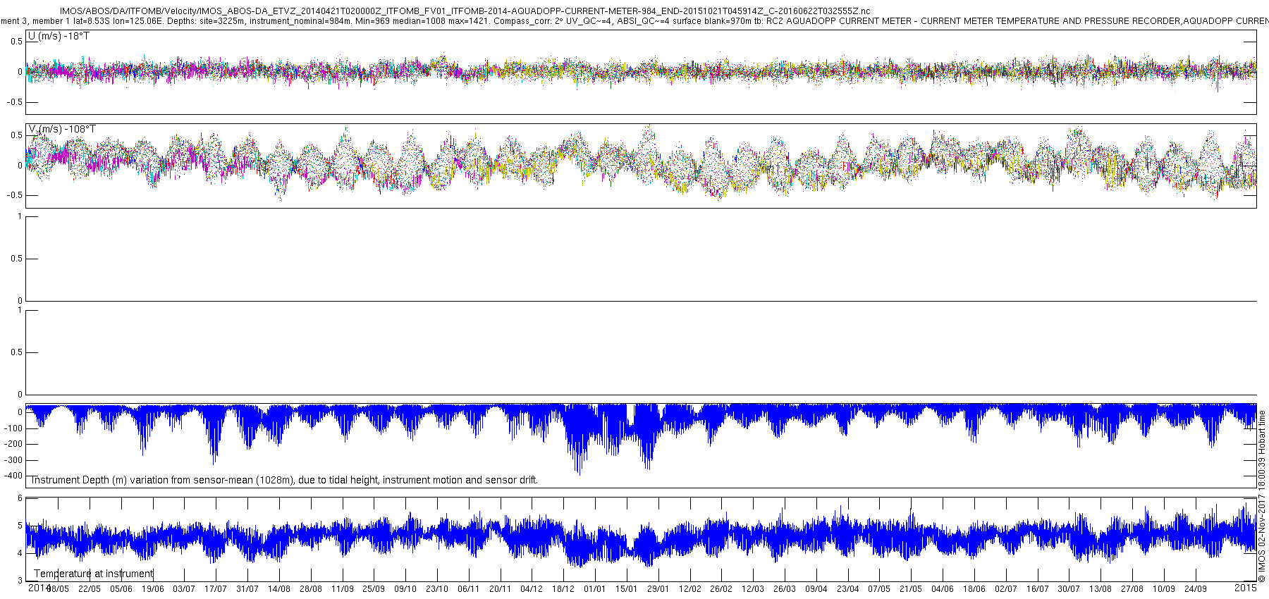The image size is (1269, 599).
Task: Click the 24/09 date tick label
Action: pos(1196,589)
